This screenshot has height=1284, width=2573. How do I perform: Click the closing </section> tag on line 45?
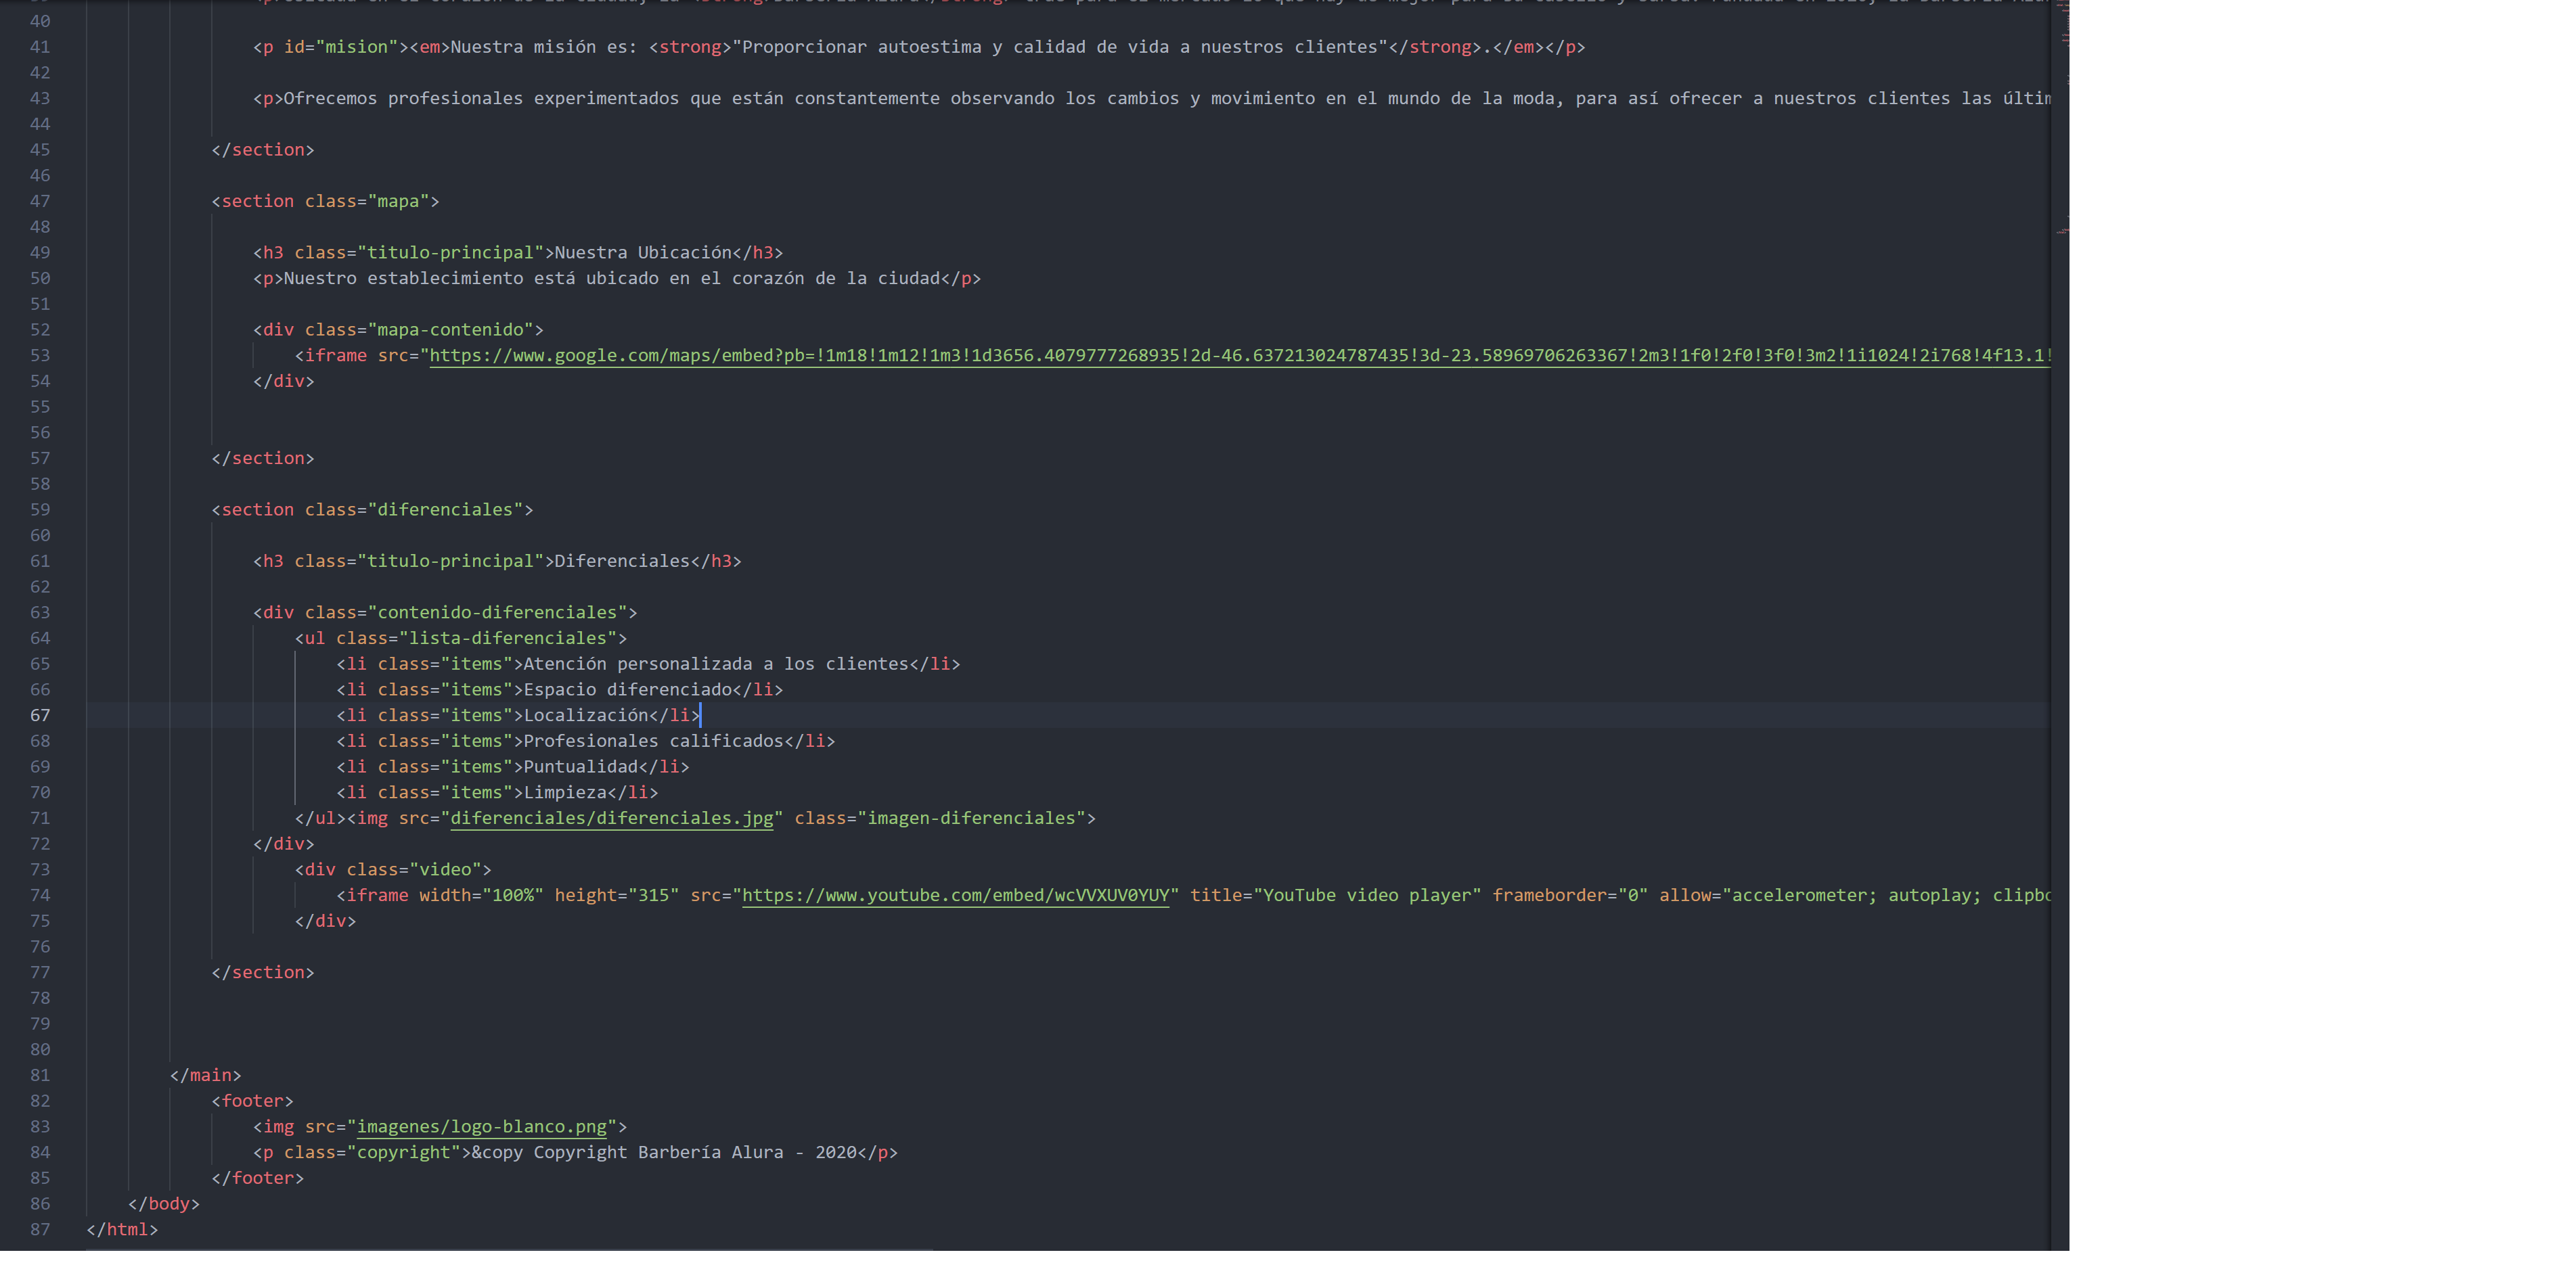(x=263, y=150)
